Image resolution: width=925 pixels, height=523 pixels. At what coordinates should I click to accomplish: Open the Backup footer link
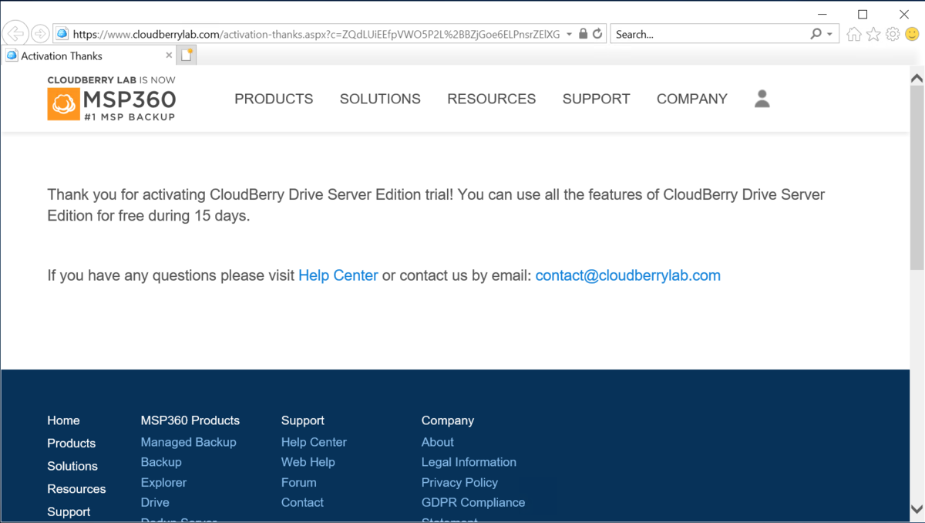pos(161,462)
